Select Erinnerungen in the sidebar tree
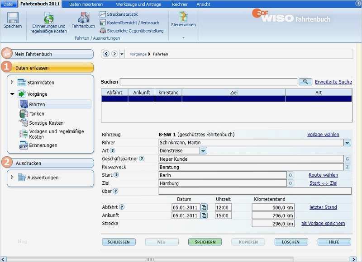Image resolution: width=362 pixels, height=262 pixels. click(38, 145)
